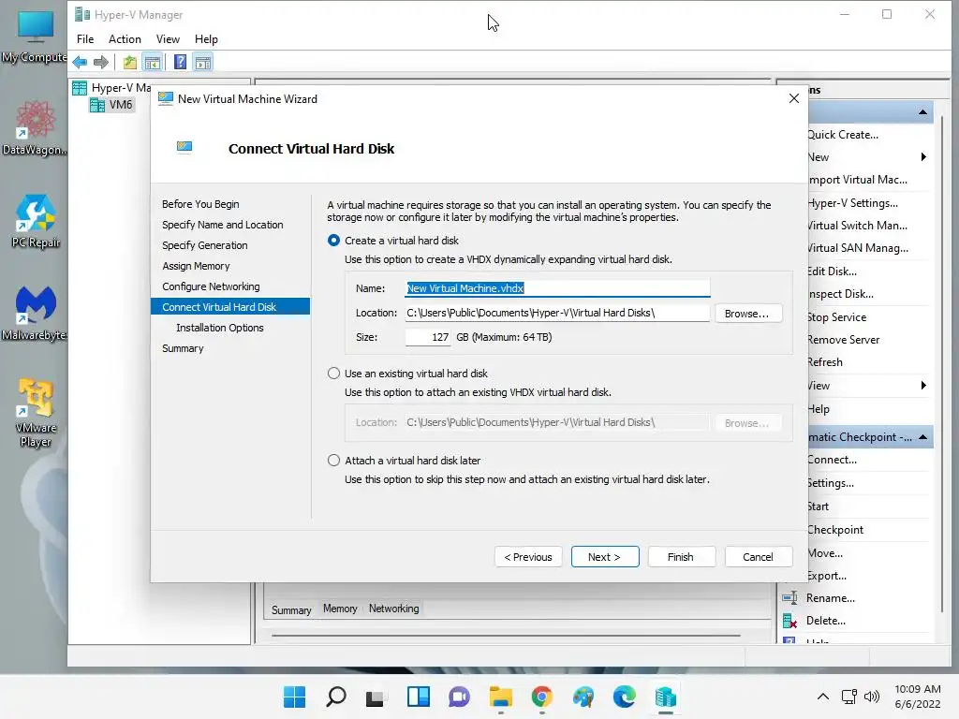959x719 pixels.
Task: Click the disk Location path field
Action: [x=557, y=313]
